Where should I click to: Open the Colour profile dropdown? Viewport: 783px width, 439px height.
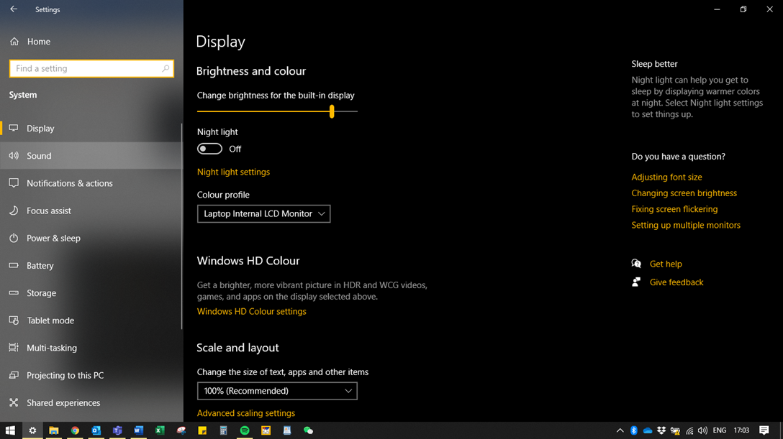pos(263,213)
